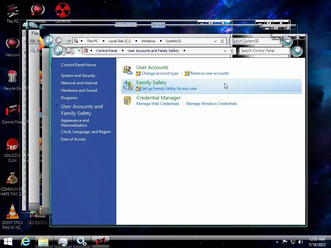Open This PC desktop icon
Screen dimensions: 331x248
[13, 13]
